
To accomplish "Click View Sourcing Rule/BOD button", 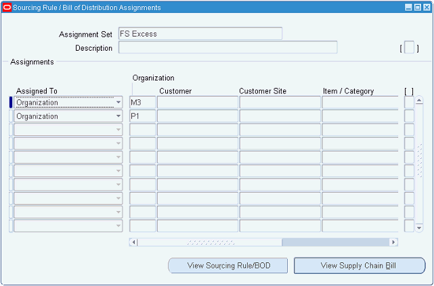I will [227, 266].
